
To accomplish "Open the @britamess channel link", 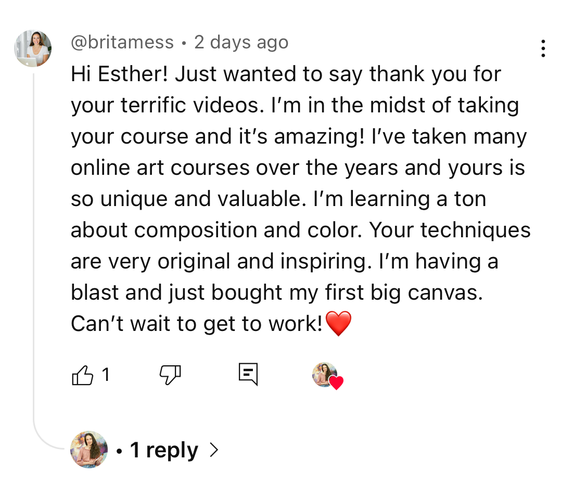I will (x=122, y=42).
